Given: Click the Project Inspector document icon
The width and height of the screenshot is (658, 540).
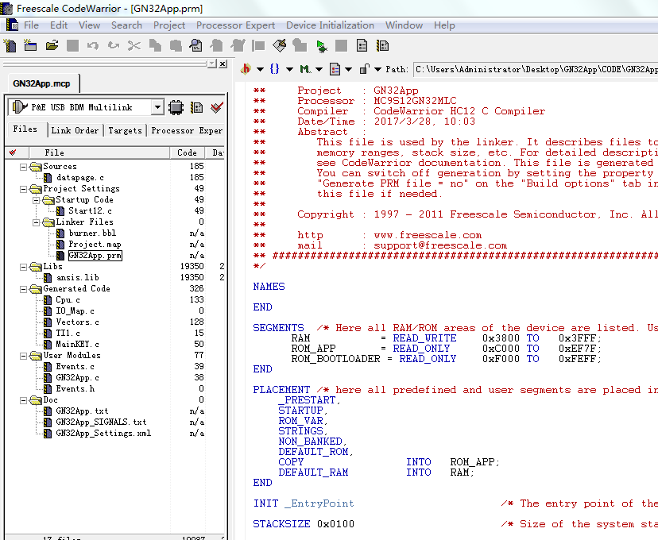Looking at the screenshot, I should pos(362,45).
